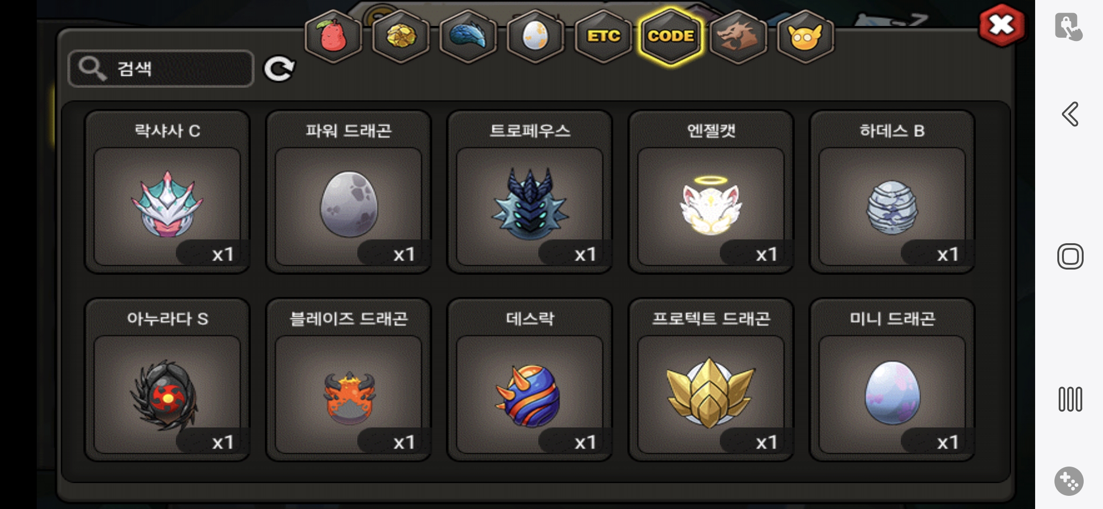The image size is (1103, 509).
Task: Pick the 트로페우스 egg card
Action: point(530,192)
